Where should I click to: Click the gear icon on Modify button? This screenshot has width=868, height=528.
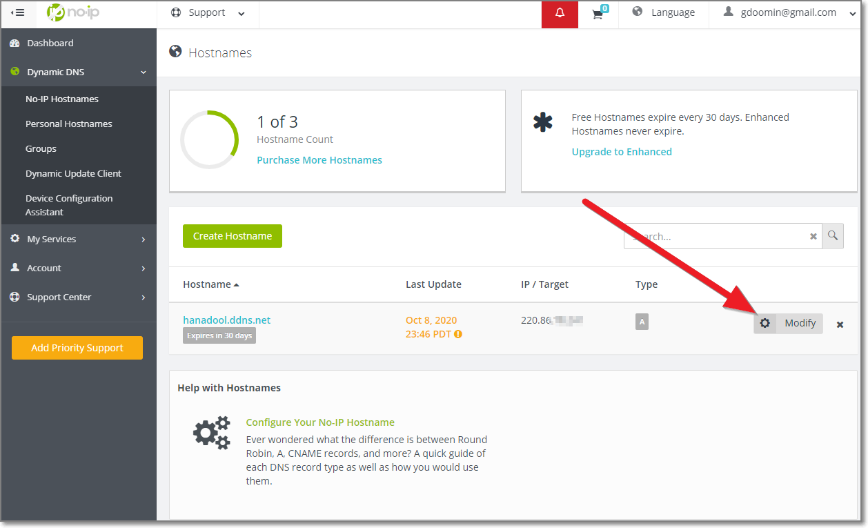pyautogui.click(x=765, y=323)
